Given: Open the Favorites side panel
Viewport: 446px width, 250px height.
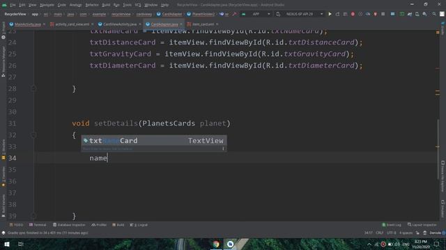Looking at the screenshot, I should 3,176.
